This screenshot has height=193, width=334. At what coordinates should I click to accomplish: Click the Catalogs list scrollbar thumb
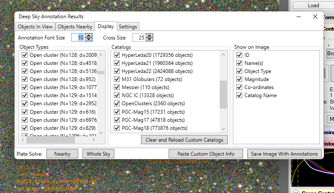point(223,95)
